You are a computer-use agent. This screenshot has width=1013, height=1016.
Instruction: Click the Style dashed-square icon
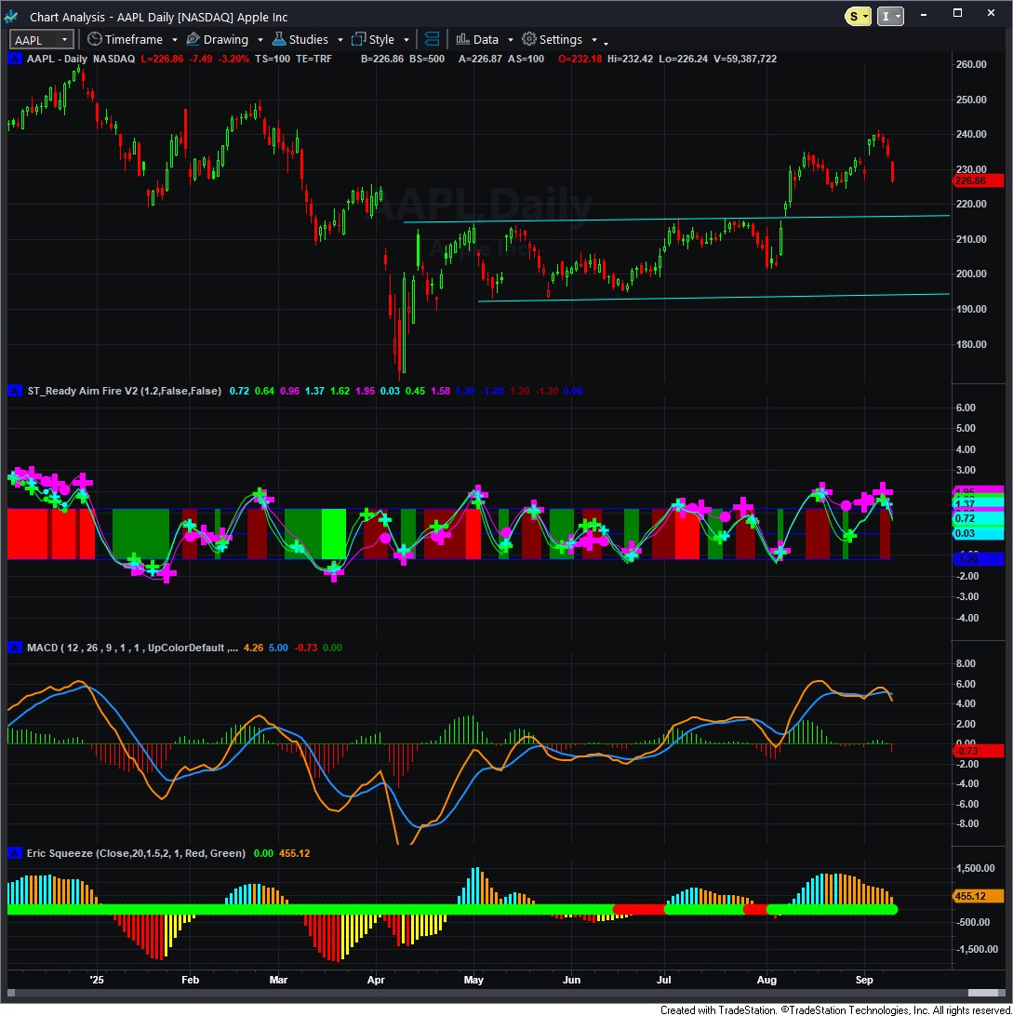point(358,39)
